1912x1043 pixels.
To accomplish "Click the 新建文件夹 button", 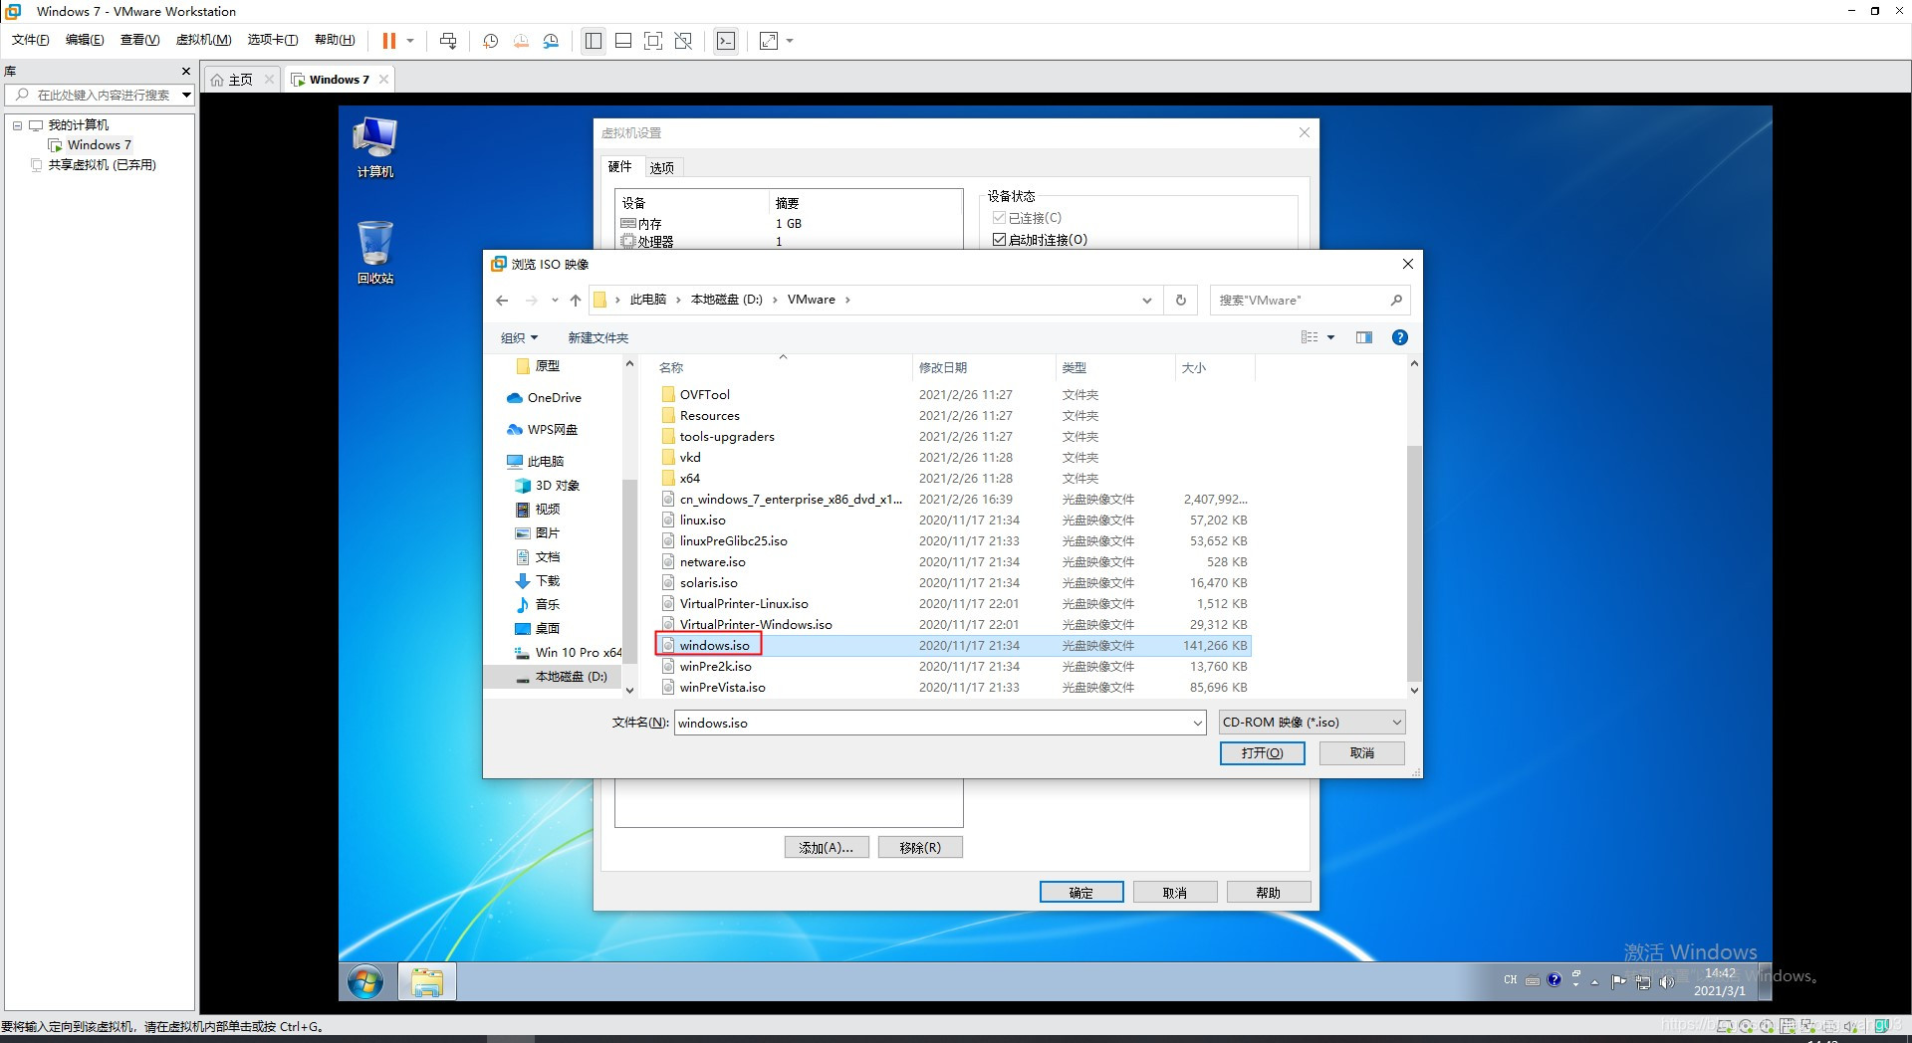I will click(597, 337).
